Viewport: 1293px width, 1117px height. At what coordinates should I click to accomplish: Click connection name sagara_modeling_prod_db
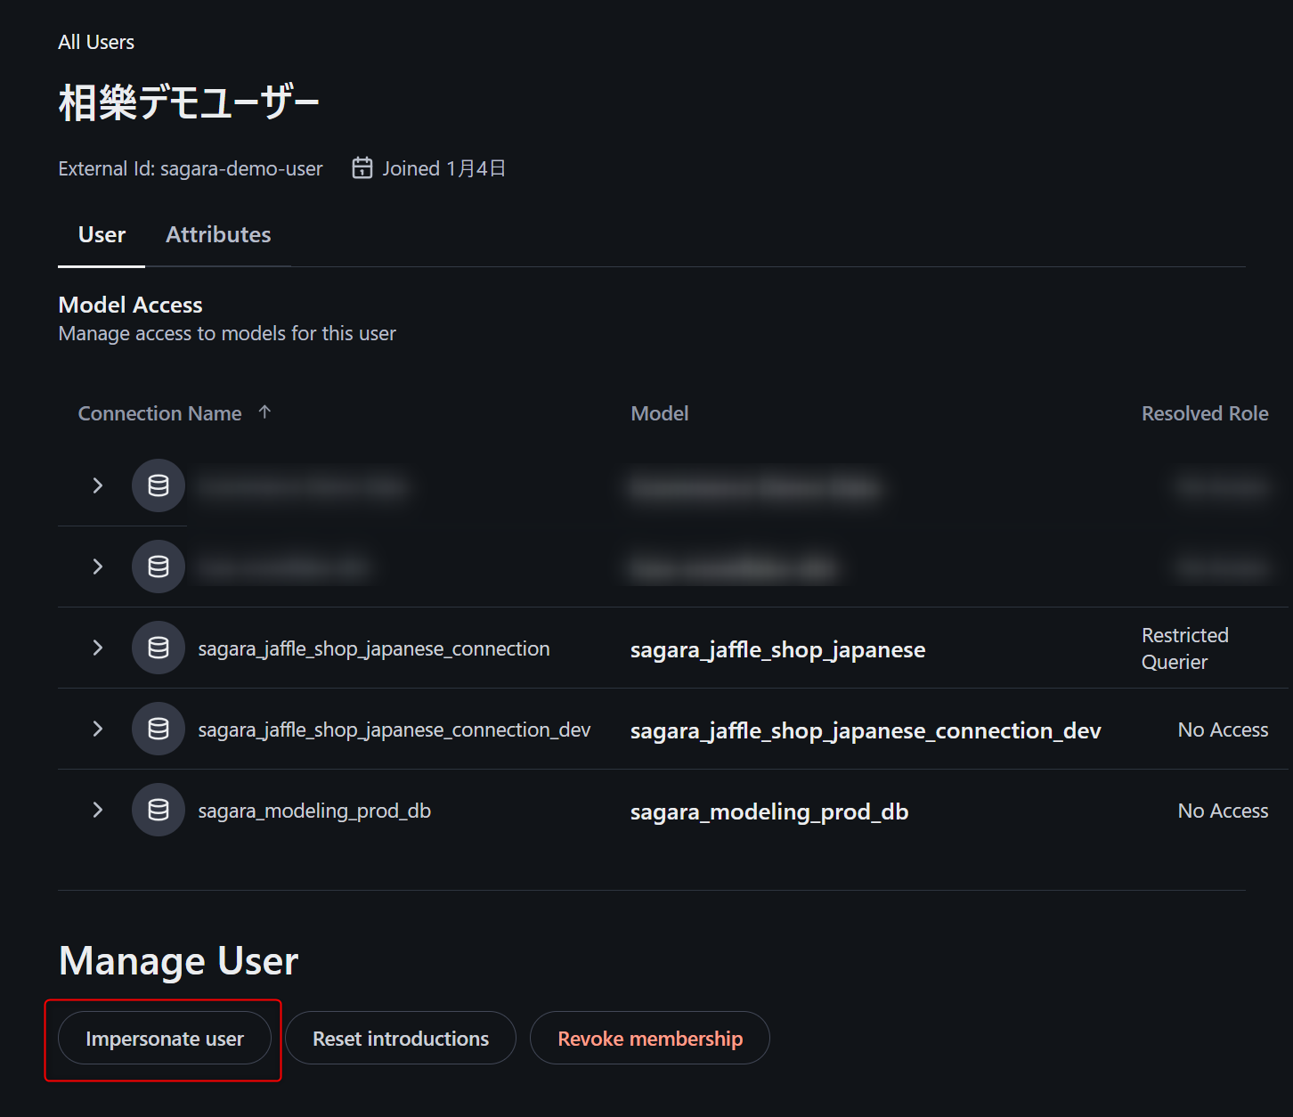tap(314, 811)
